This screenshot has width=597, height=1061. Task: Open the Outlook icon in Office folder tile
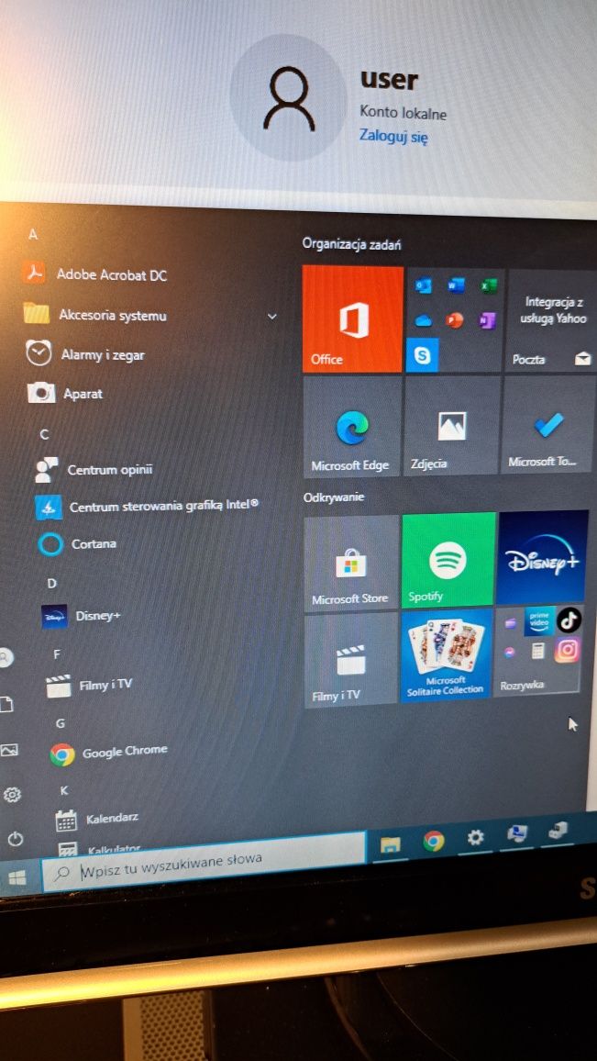424,287
